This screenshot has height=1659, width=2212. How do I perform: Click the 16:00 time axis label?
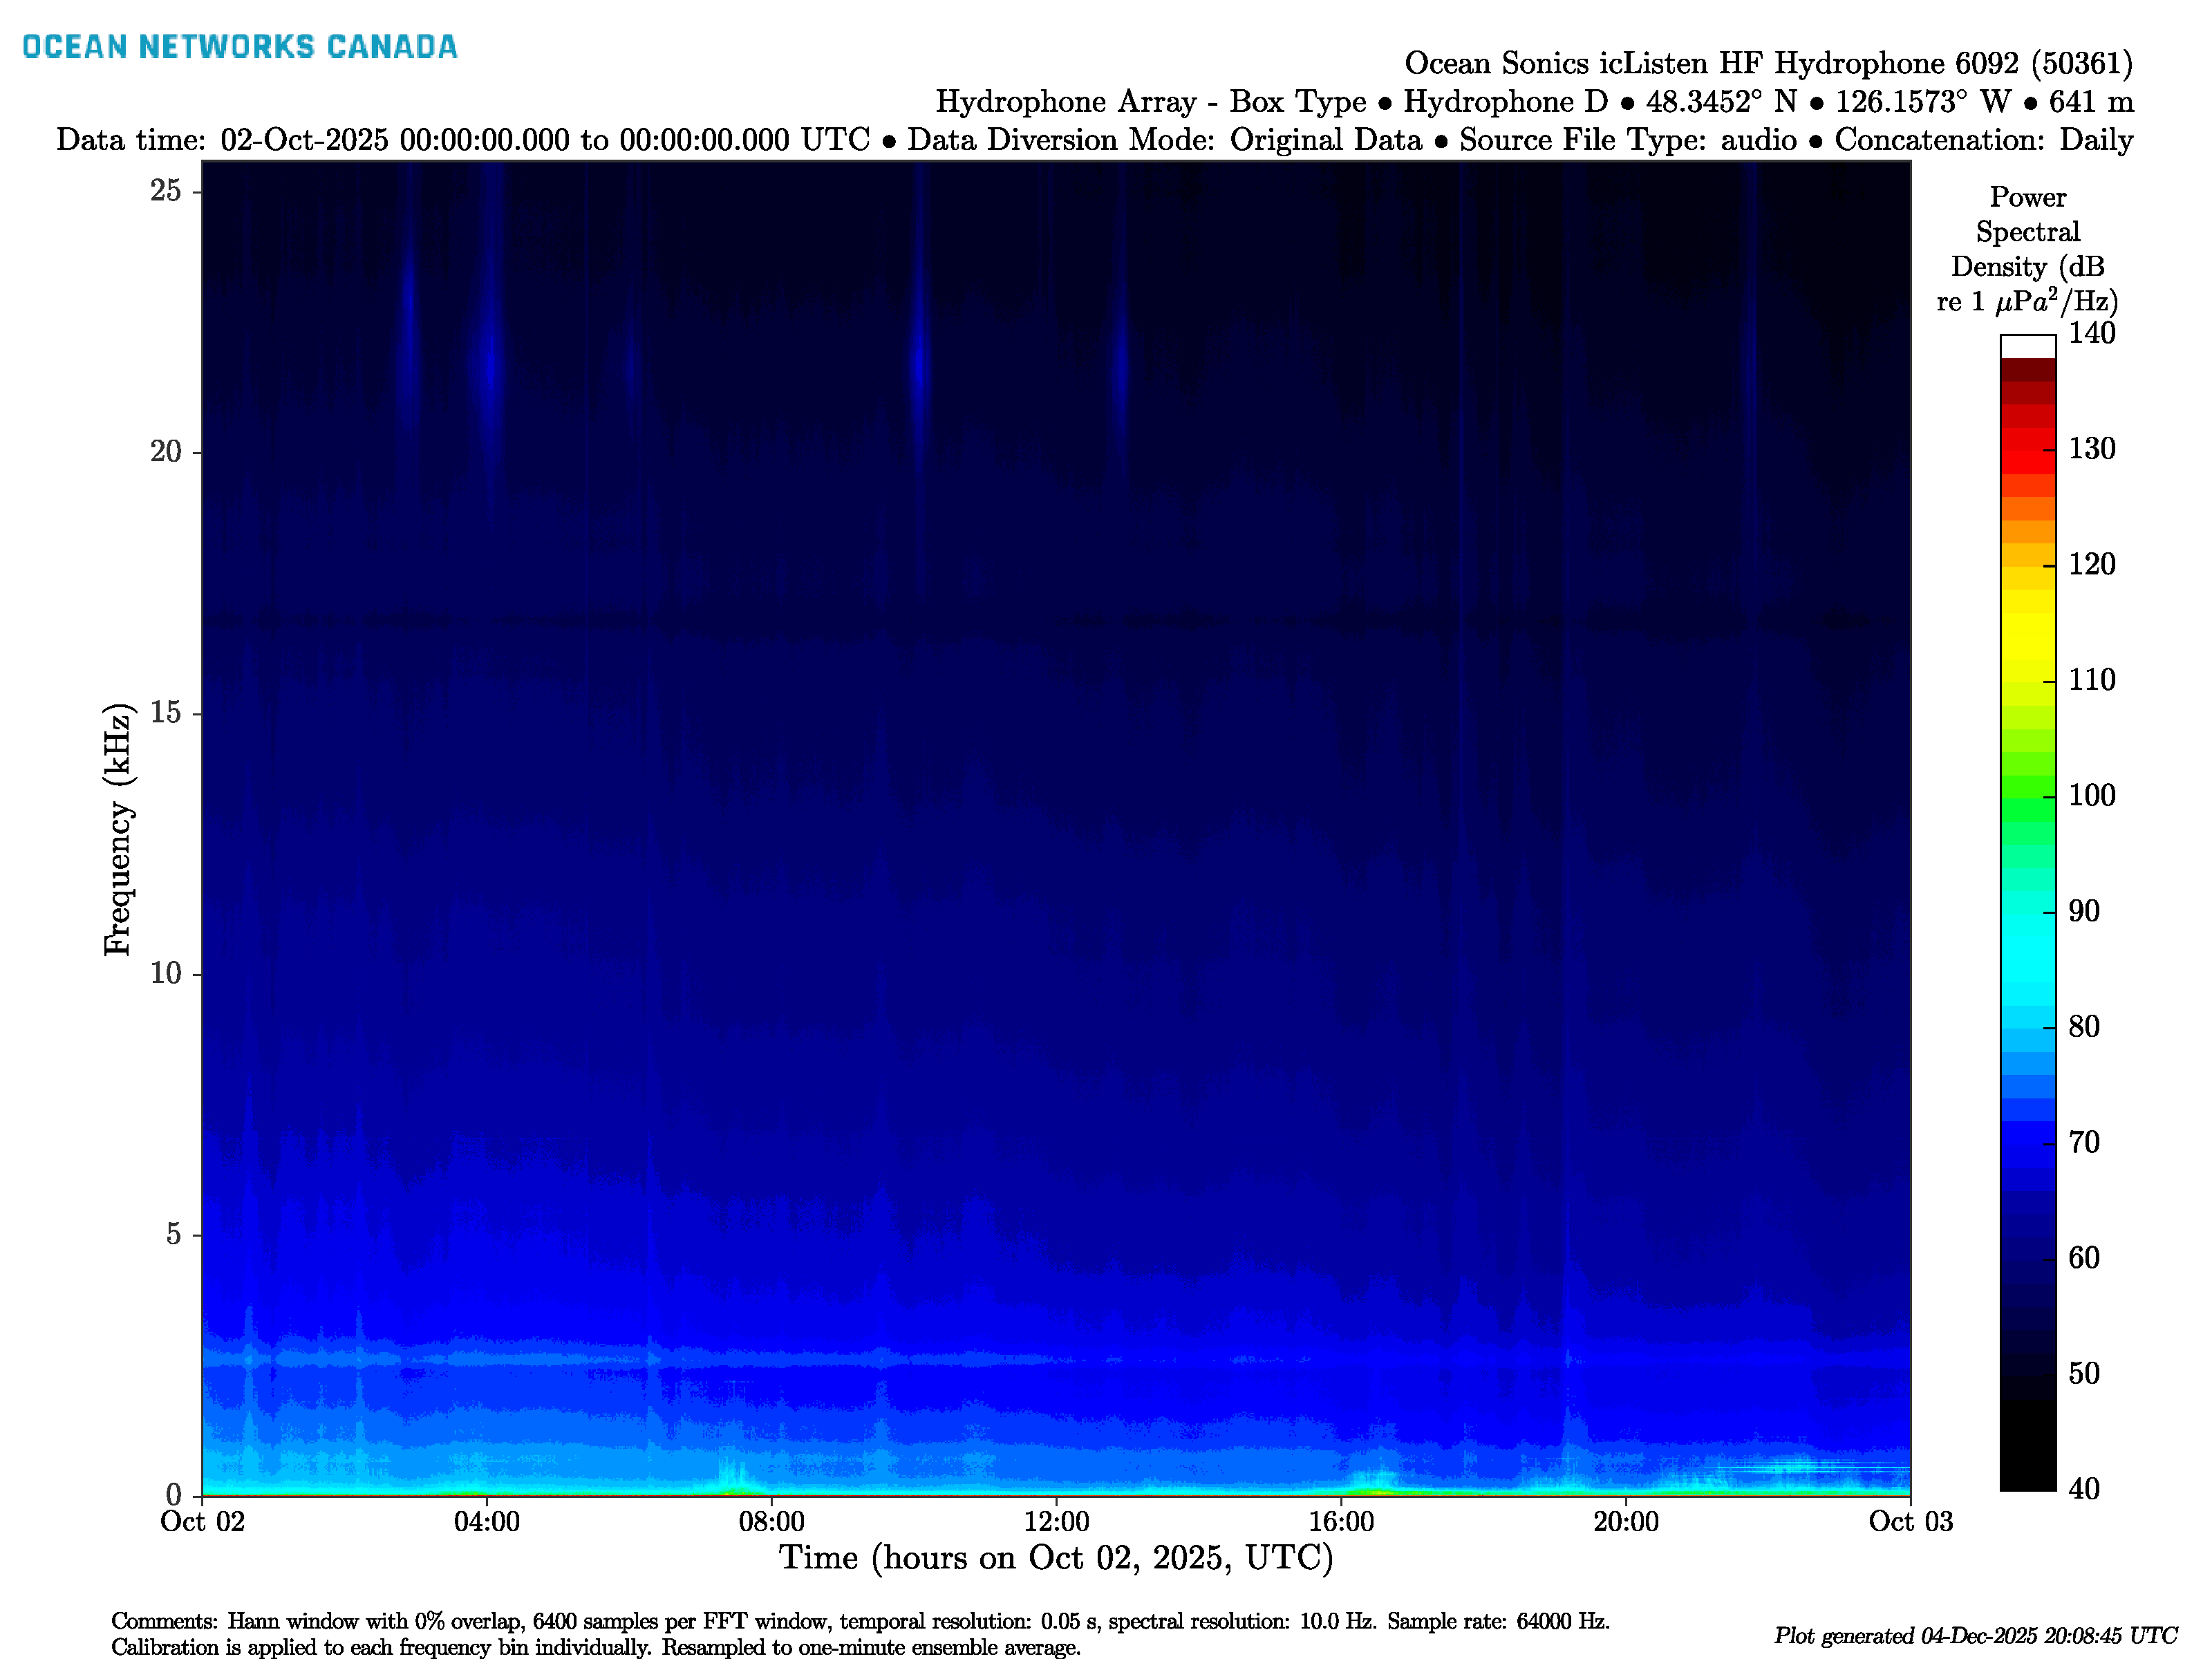(x=1341, y=1522)
